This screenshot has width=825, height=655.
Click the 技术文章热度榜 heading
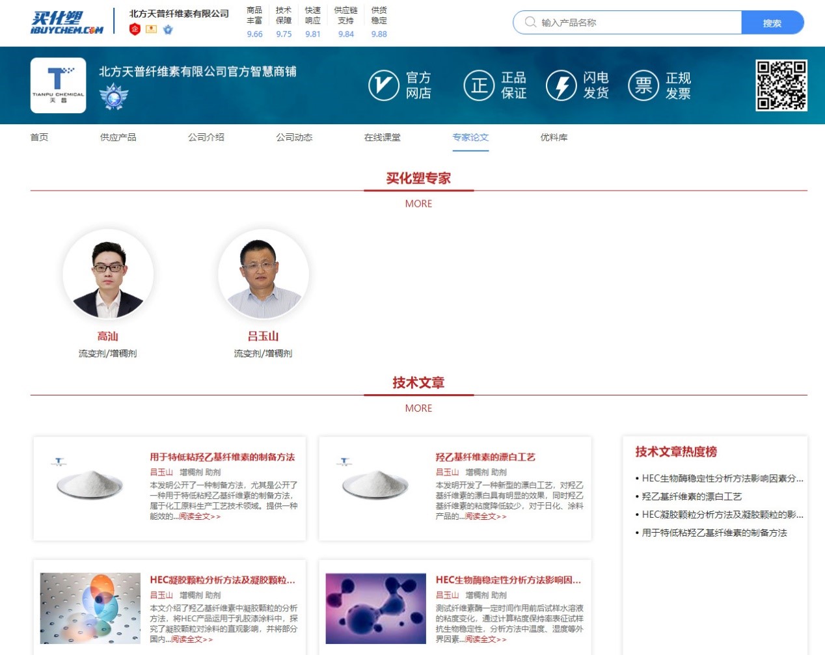676,451
